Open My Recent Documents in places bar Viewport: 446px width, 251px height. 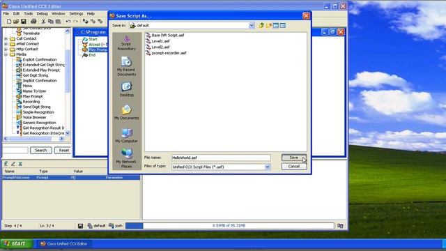(127, 66)
